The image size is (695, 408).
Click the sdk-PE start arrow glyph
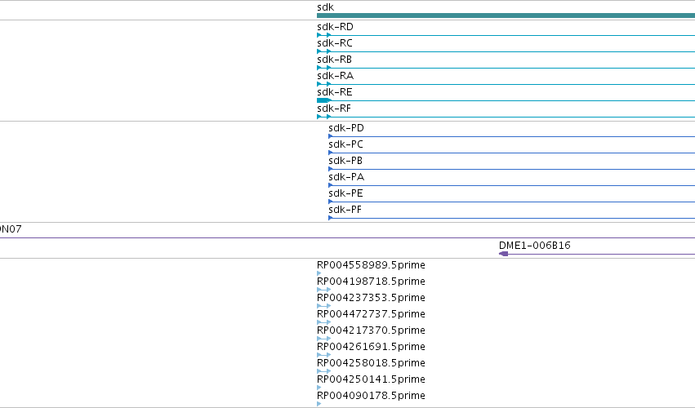[x=330, y=202]
